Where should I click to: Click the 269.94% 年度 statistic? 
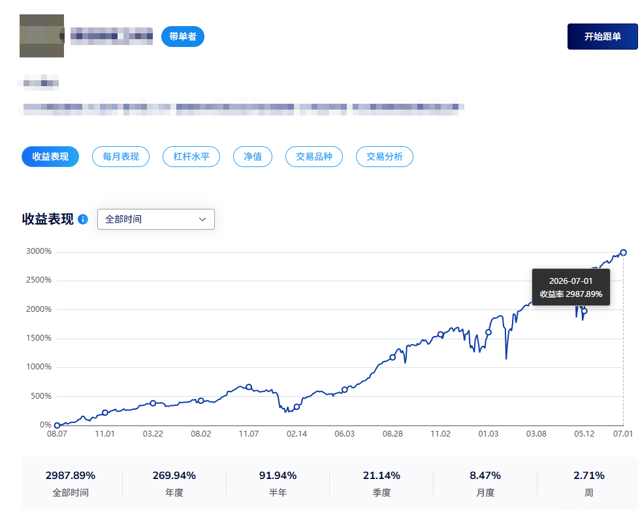click(174, 484)
